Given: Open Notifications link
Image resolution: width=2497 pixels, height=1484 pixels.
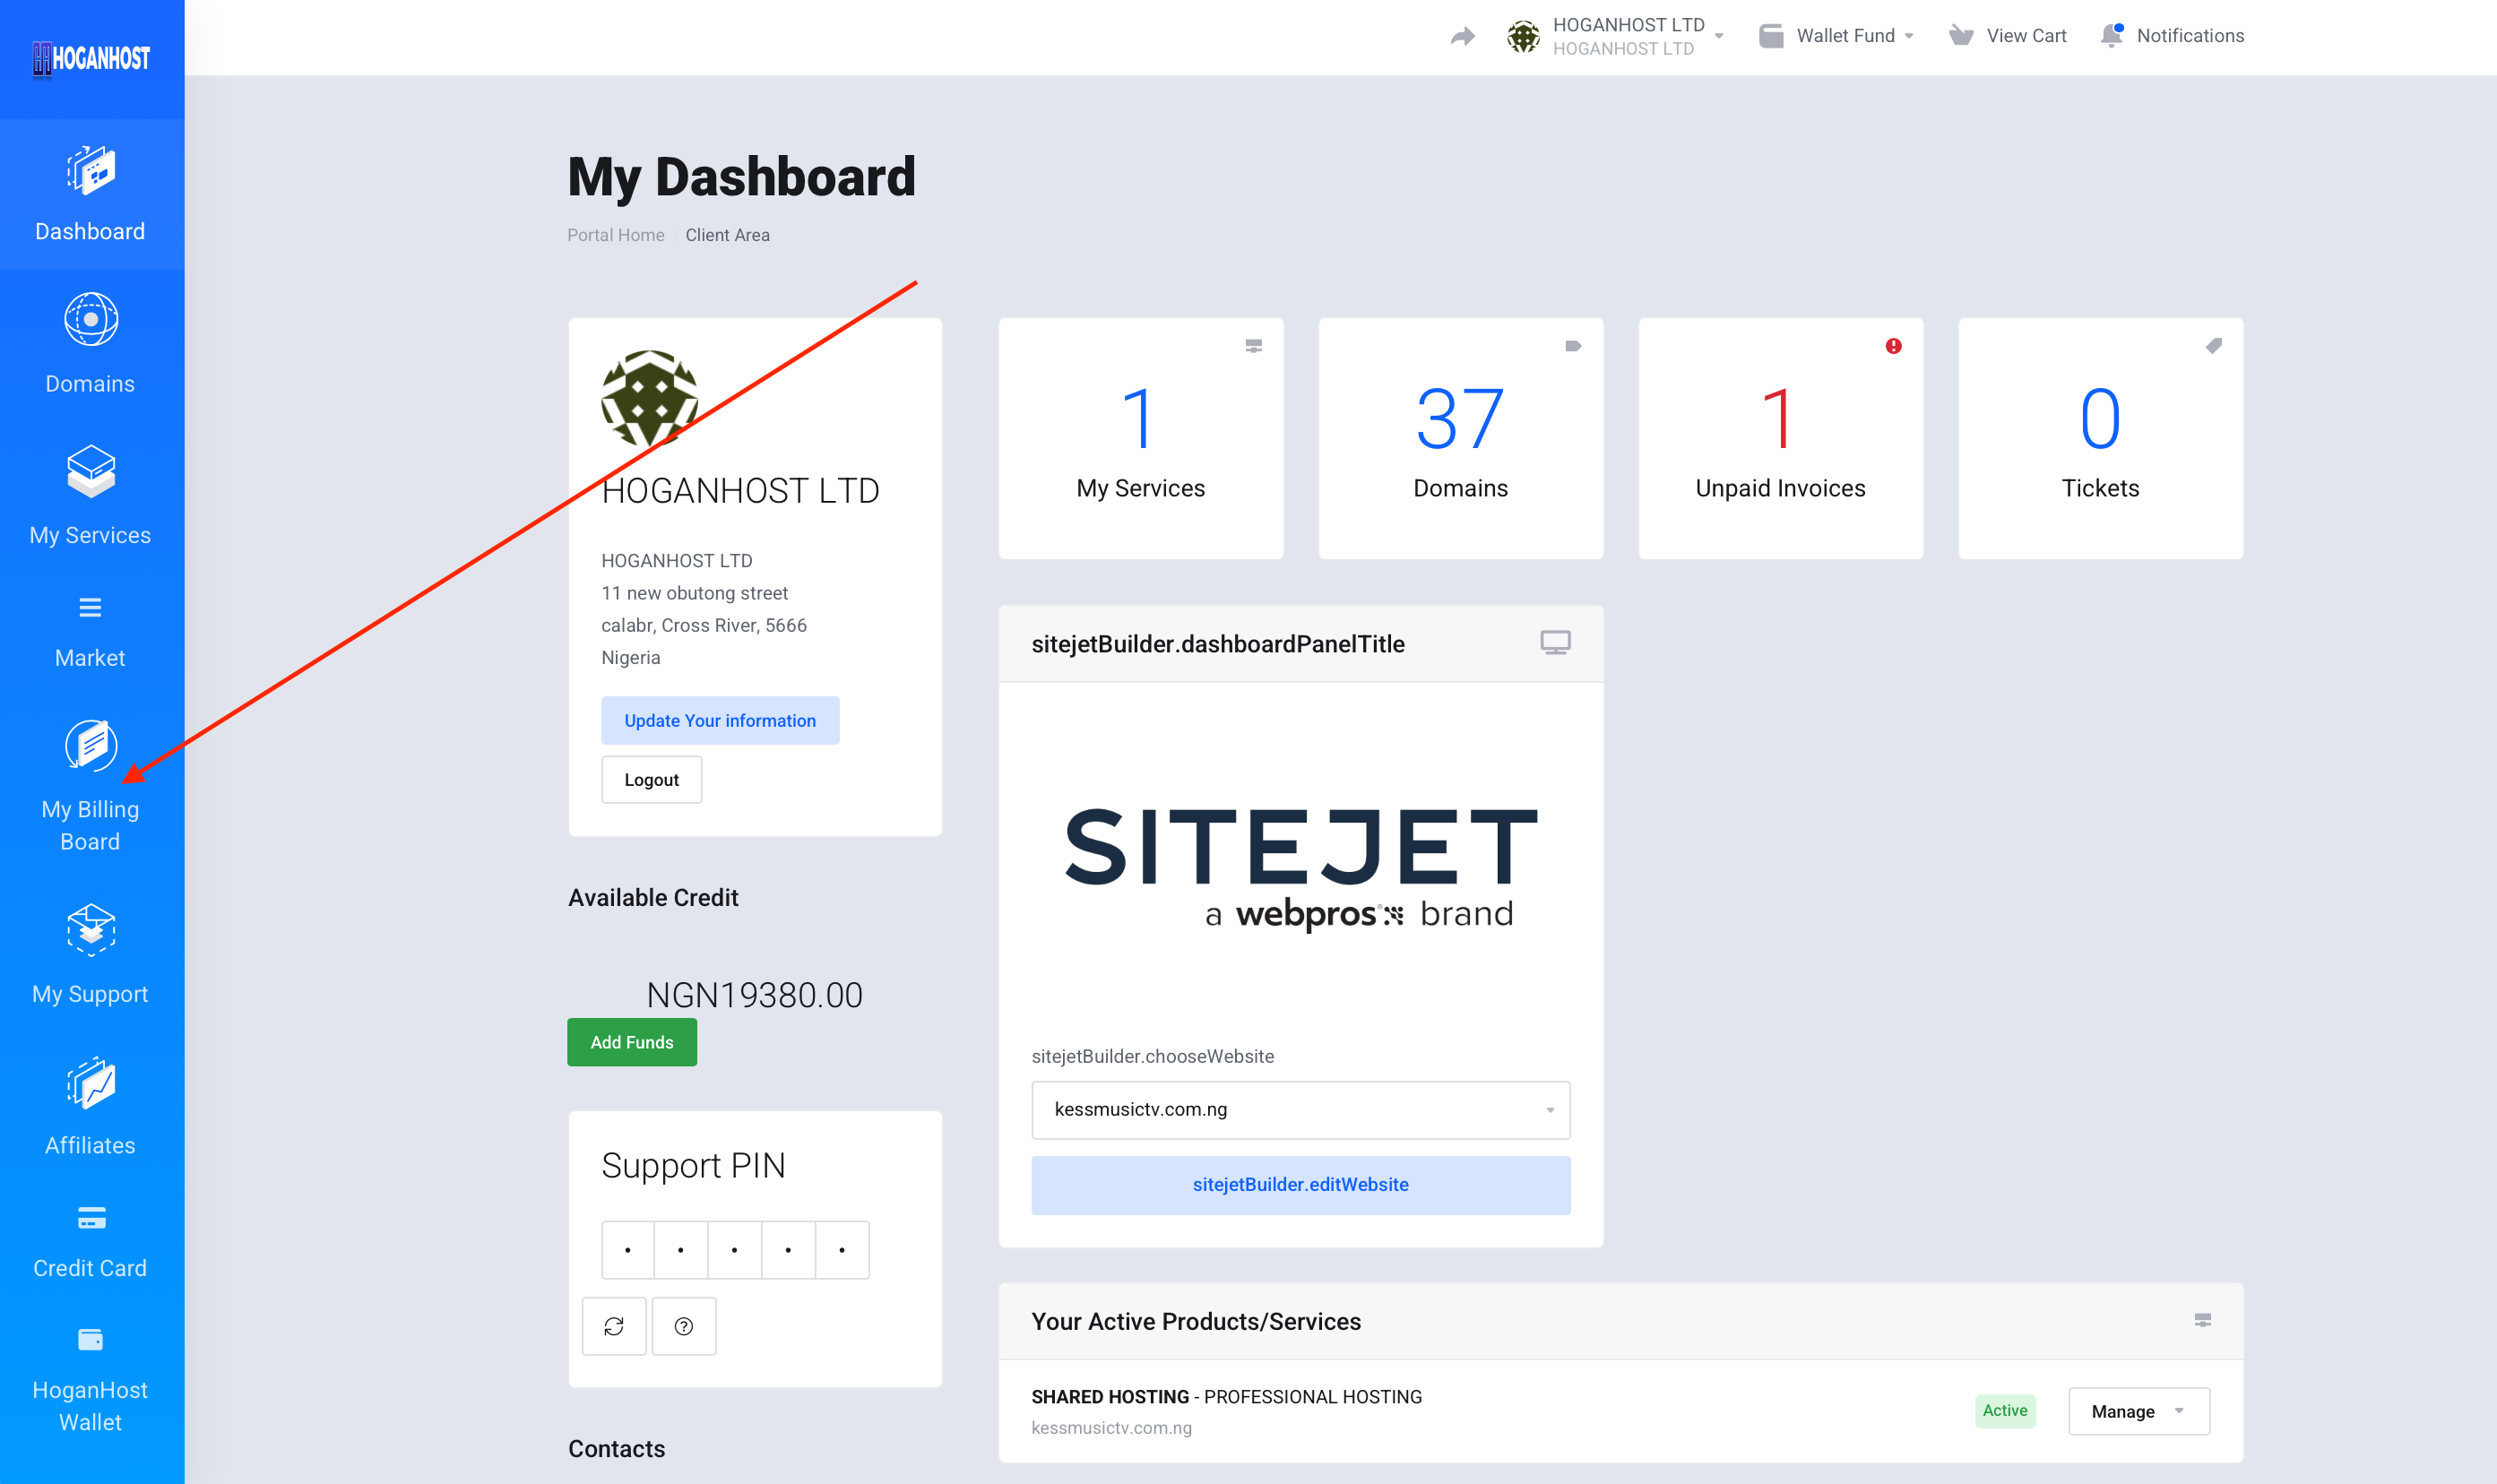Looking at the screenshot, I should [x=2190, y=36].
